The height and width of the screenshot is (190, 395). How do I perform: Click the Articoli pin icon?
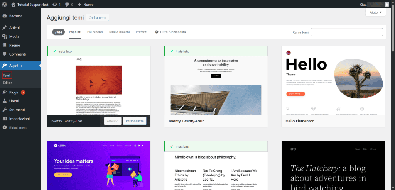pyautogui.click(x=5, y=28)
